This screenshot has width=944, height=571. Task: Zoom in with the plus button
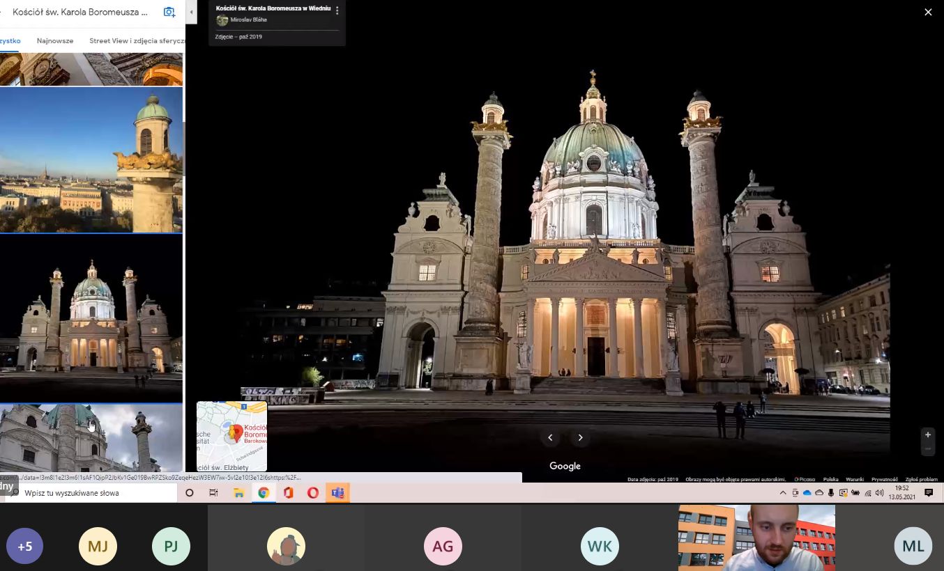927,435
